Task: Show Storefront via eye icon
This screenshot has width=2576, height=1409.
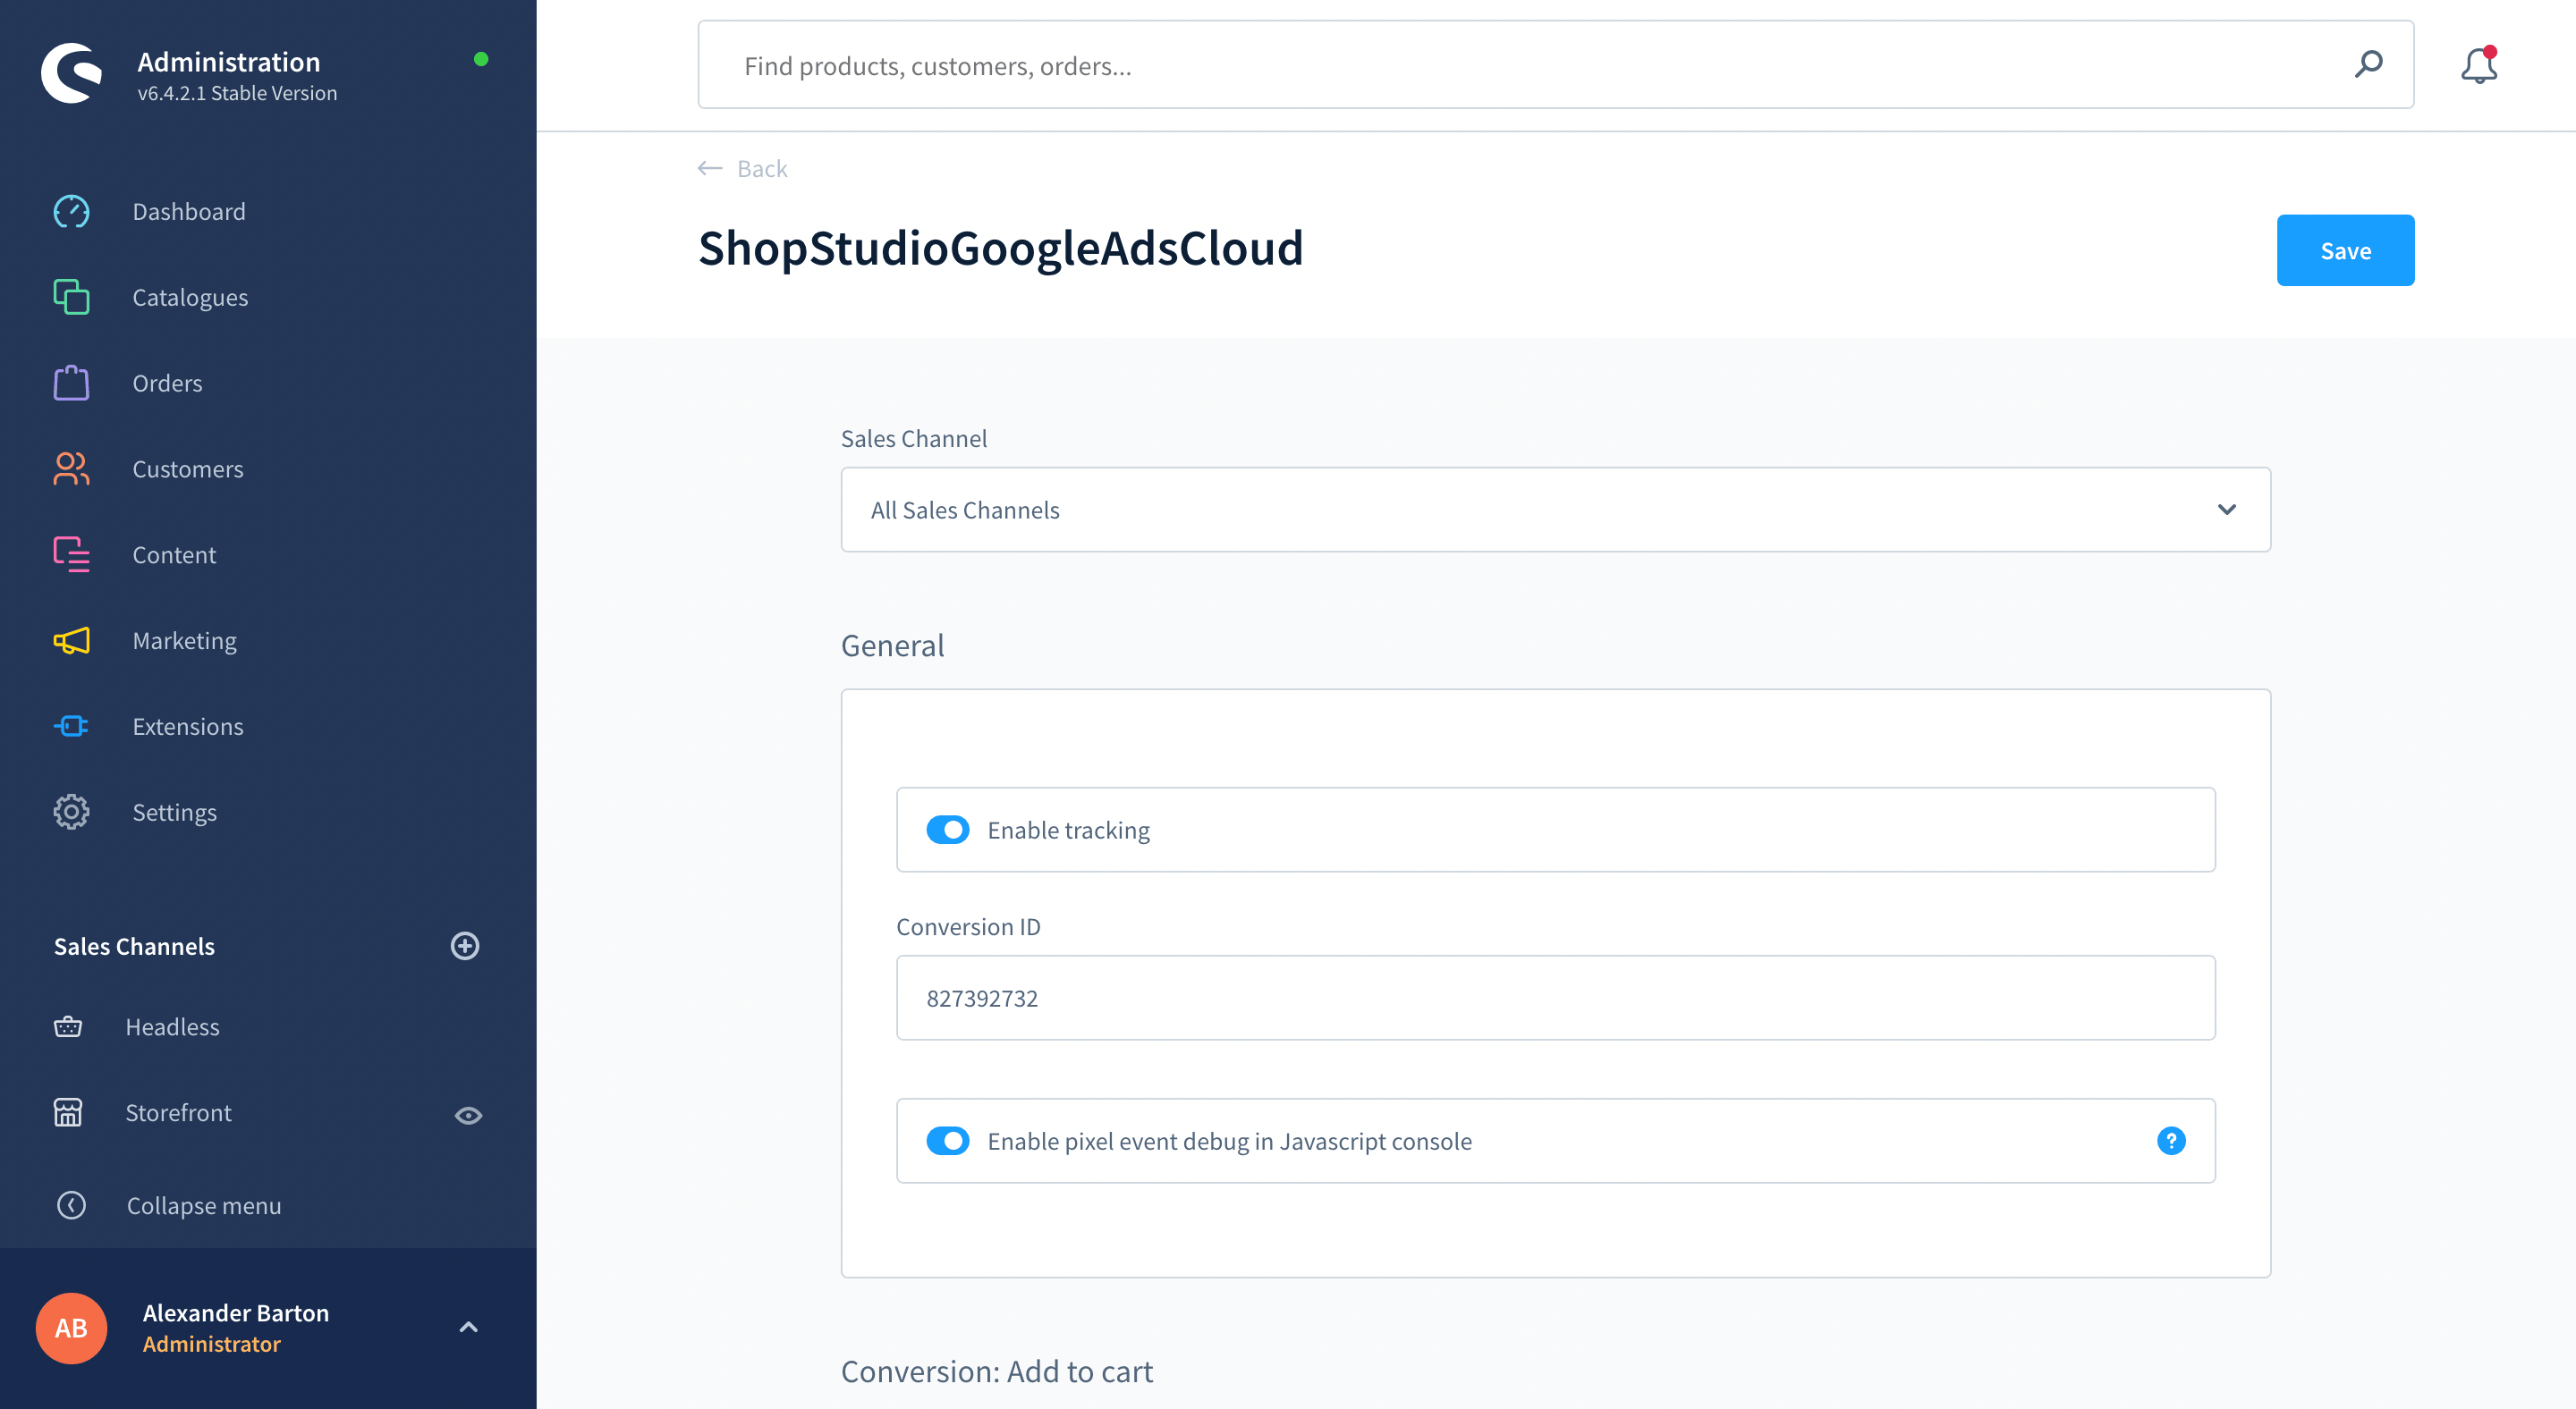Action: click(x=469, y=1115)
